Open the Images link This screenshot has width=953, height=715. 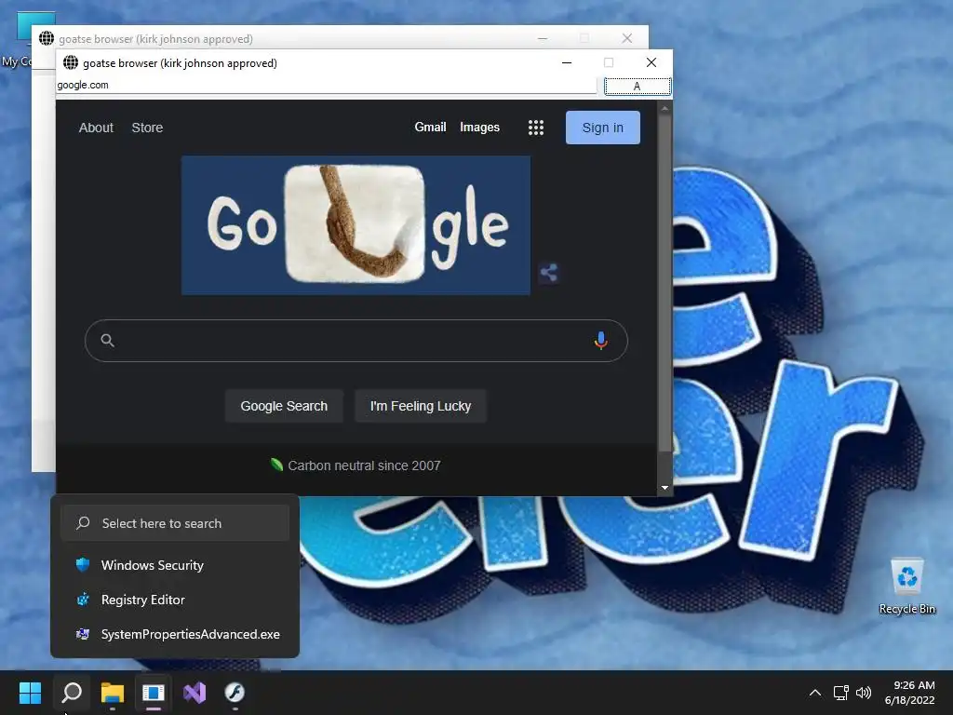click(479, 127)
